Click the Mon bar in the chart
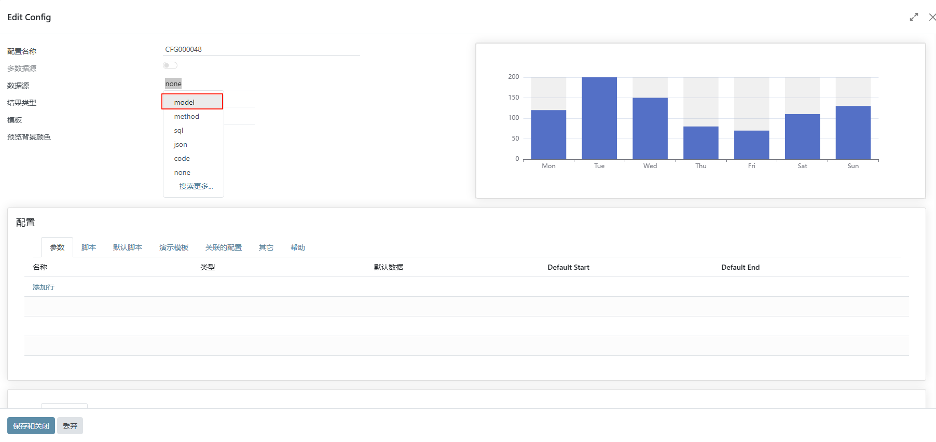 pos(548,135)
